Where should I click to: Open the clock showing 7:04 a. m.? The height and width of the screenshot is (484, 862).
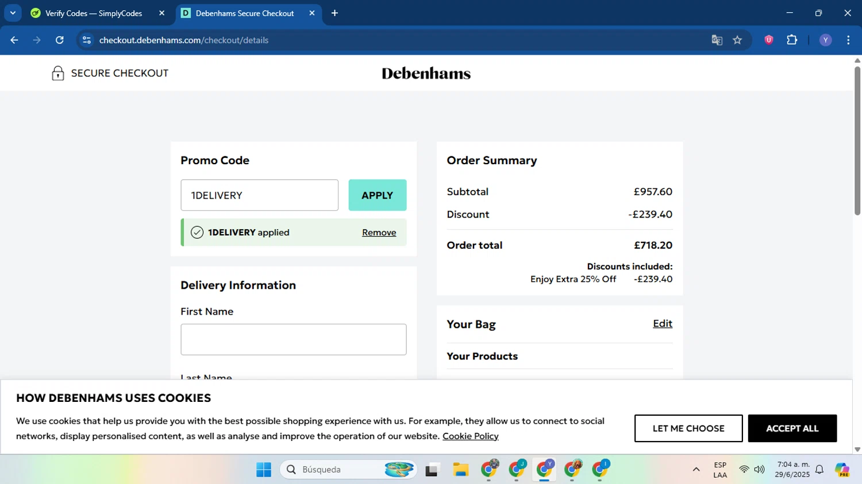792,470
